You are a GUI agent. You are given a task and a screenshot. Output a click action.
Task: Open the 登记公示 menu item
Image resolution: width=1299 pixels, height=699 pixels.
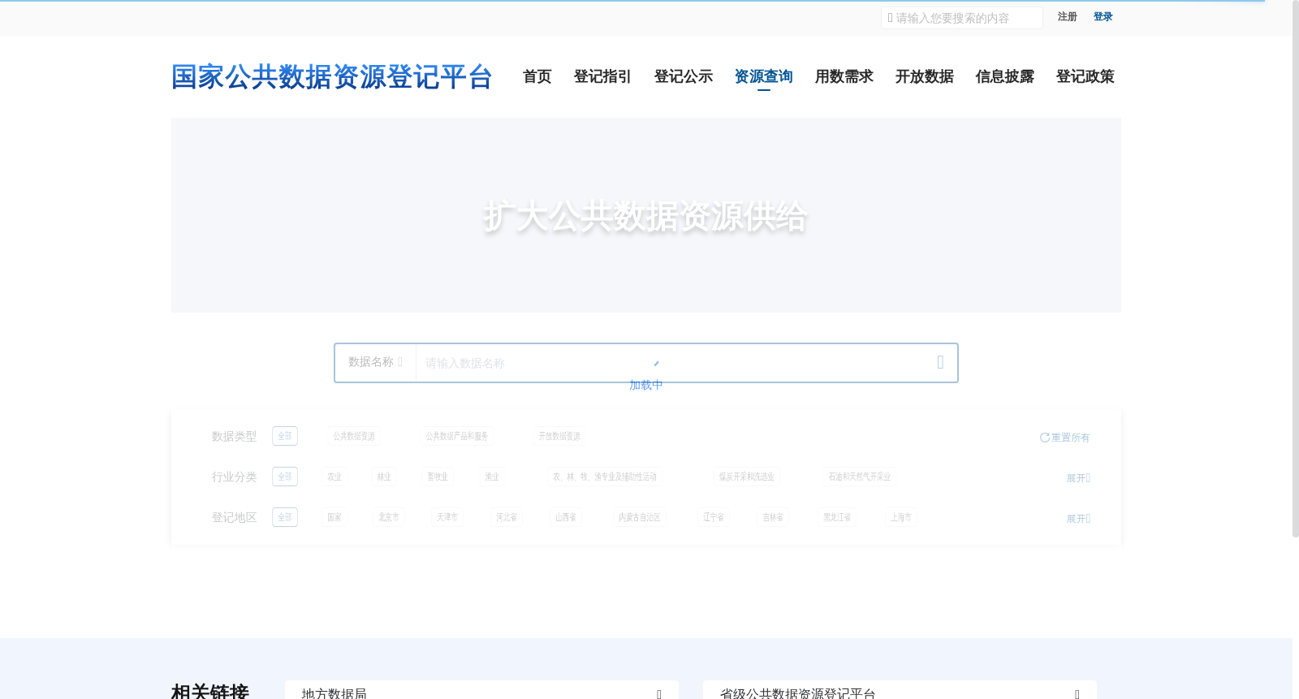coord(683,76)
